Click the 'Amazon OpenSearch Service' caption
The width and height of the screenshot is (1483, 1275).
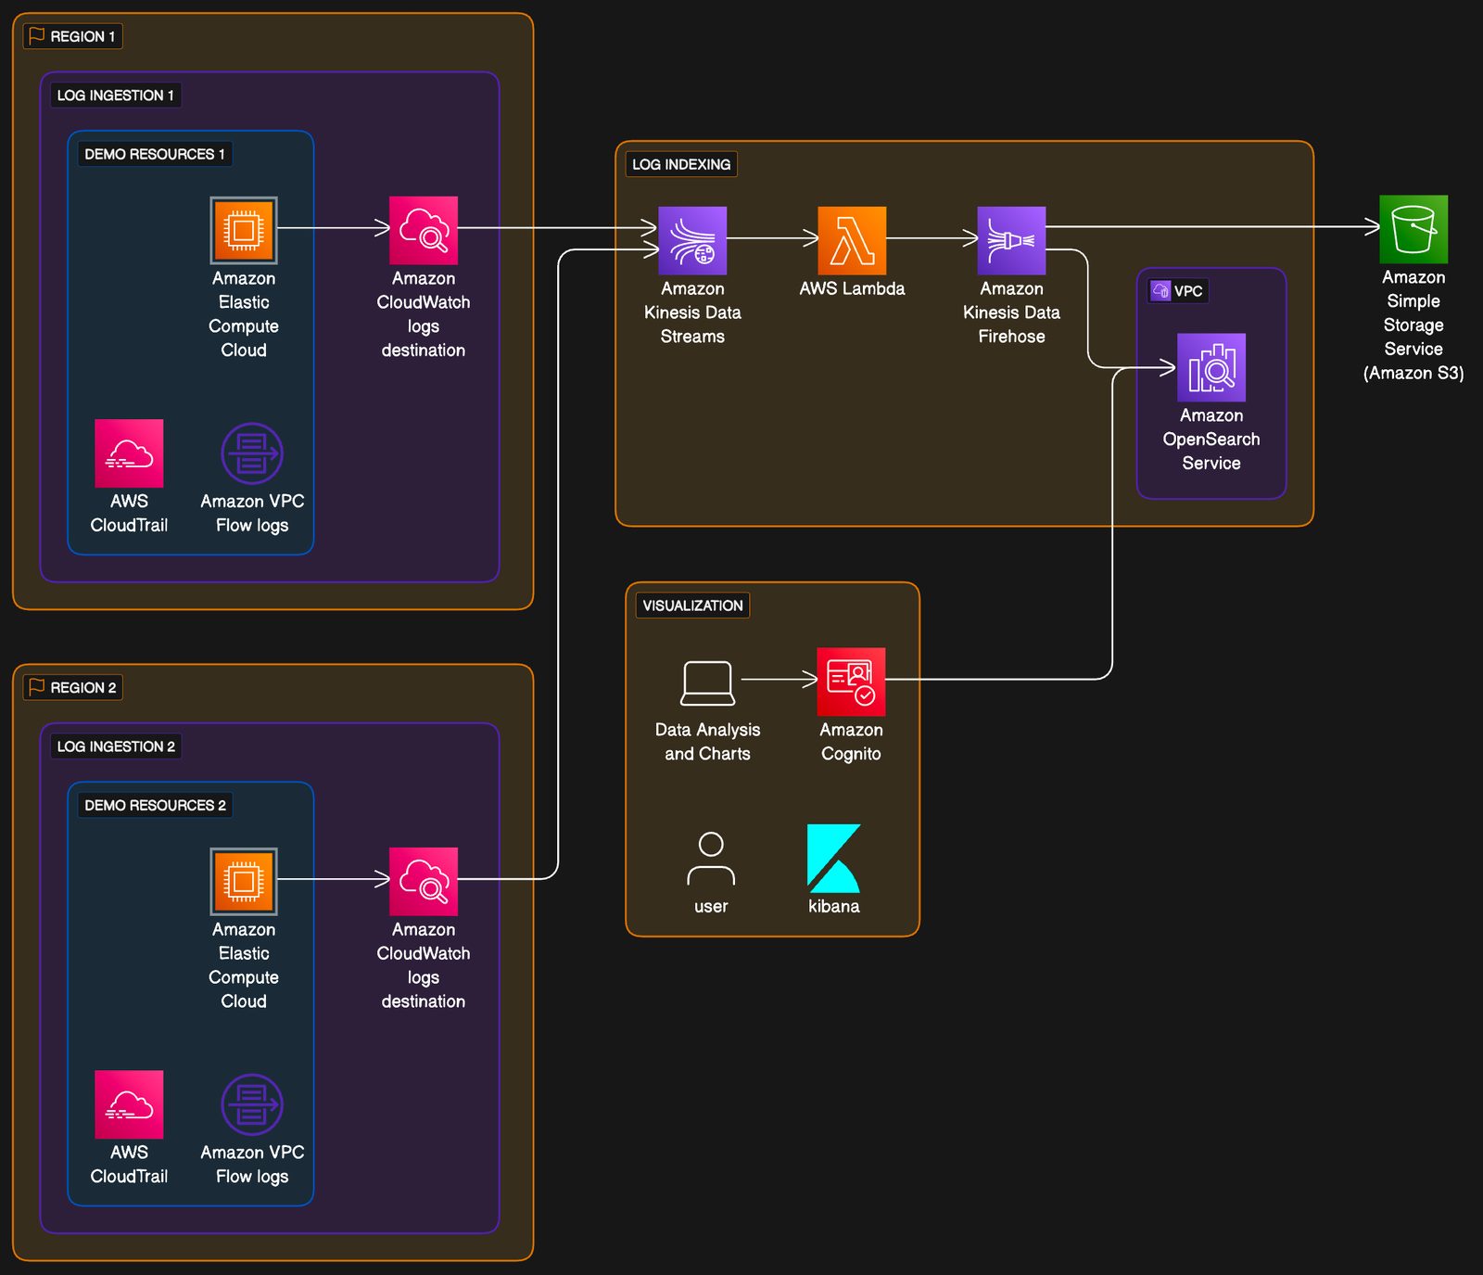1211,439
